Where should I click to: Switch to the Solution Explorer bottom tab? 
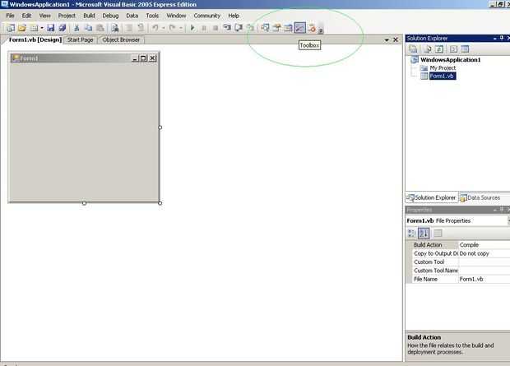click(x=432, y=197)
